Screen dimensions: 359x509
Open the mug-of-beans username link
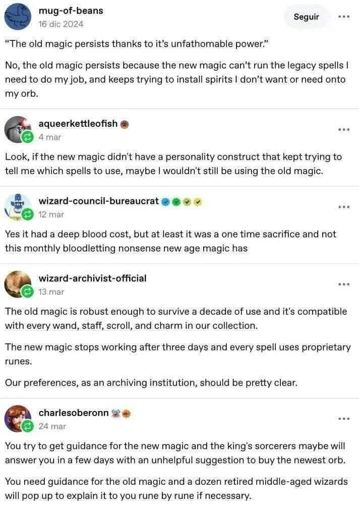click(71, 11)
